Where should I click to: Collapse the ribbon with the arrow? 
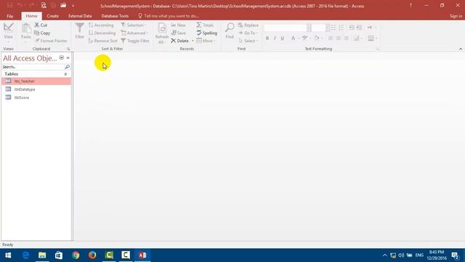[461, 49]
